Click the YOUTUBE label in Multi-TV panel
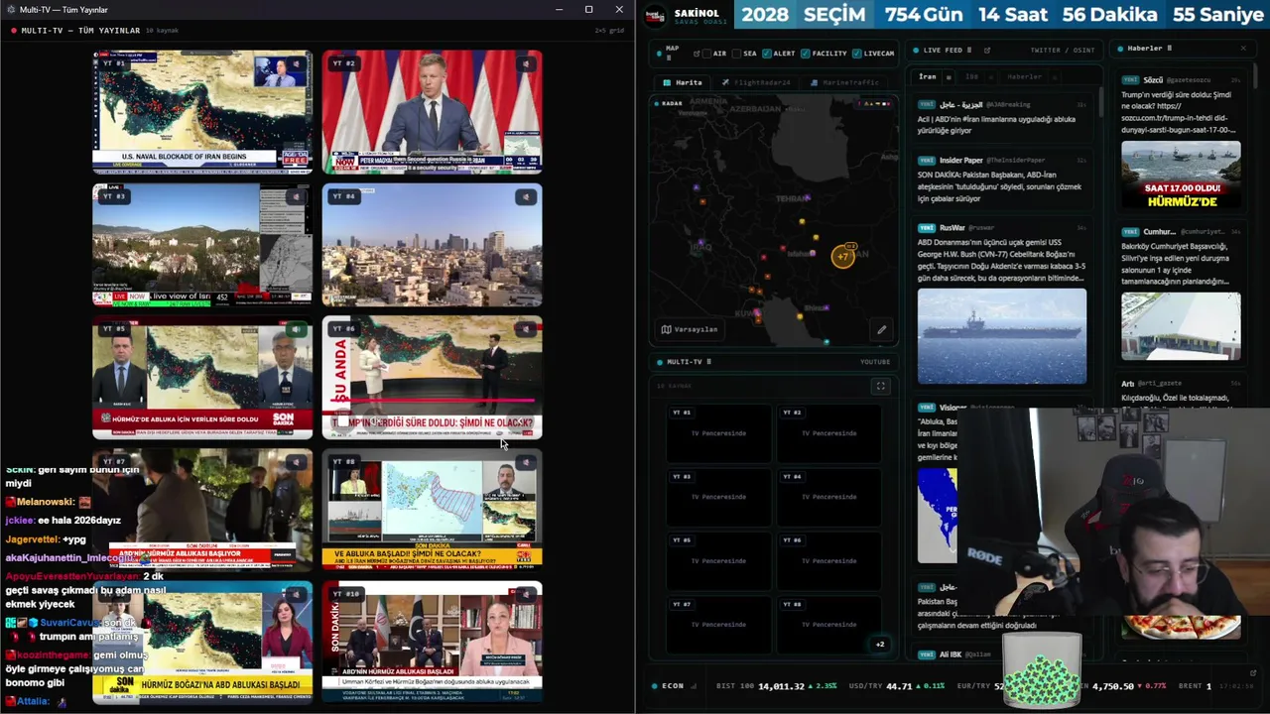The width and height of the screenshot is (1270, 714). [x=875, y=362]
